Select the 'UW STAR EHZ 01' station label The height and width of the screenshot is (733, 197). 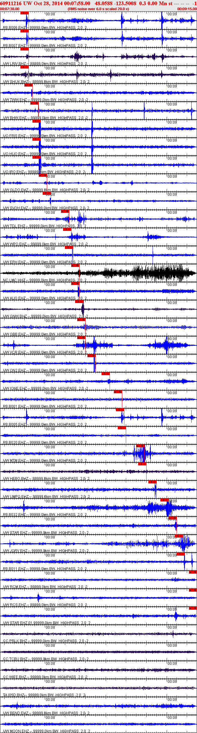tap(17, 623)
